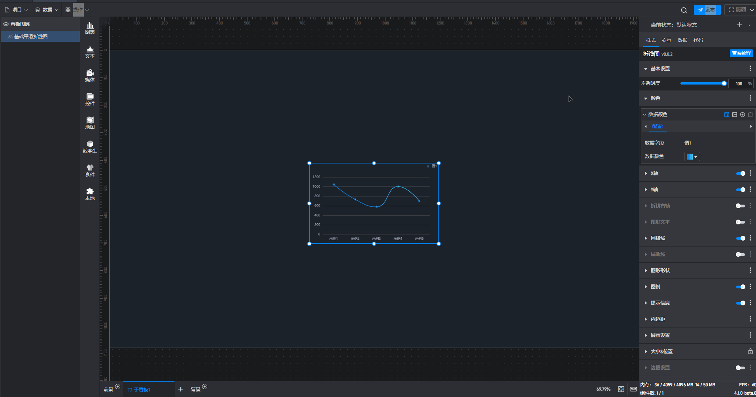Open the 媒体 media components panel
This screenshot has width=756, height=397.
point(90,75)
